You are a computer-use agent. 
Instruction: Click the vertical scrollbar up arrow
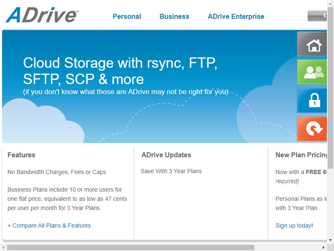point(330,3)
